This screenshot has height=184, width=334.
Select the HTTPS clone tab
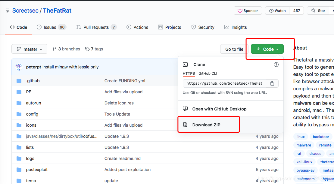(x=189, y=74)
